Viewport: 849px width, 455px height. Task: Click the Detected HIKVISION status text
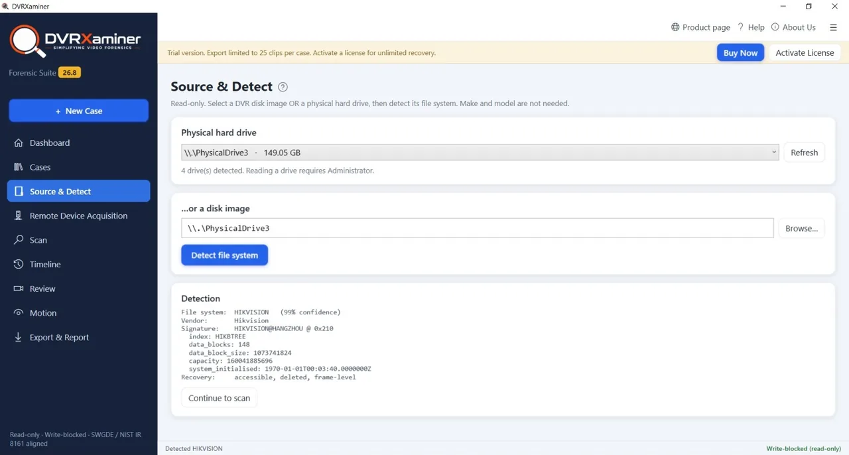194,448
